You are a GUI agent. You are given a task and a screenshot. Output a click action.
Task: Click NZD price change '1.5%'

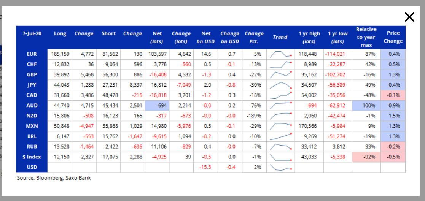(x=395, y=116)
